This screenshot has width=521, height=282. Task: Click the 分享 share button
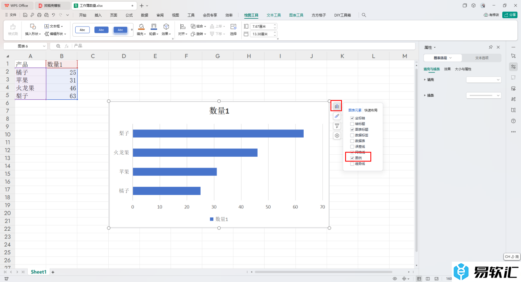click(x=510, y=15)
